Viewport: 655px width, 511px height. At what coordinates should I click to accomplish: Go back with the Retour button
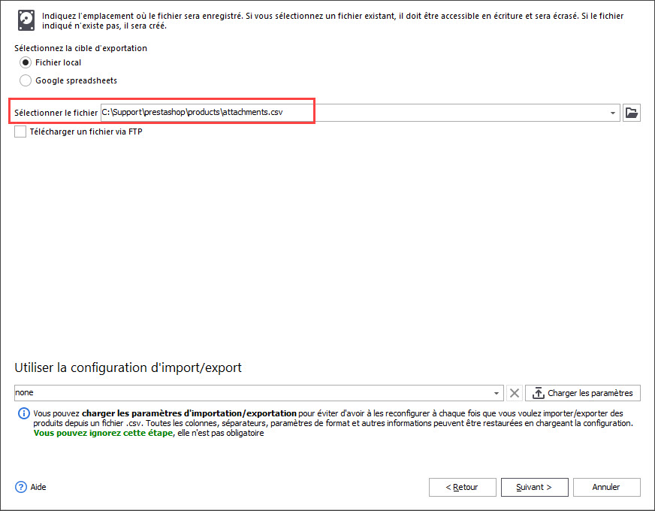pos(462,487)
